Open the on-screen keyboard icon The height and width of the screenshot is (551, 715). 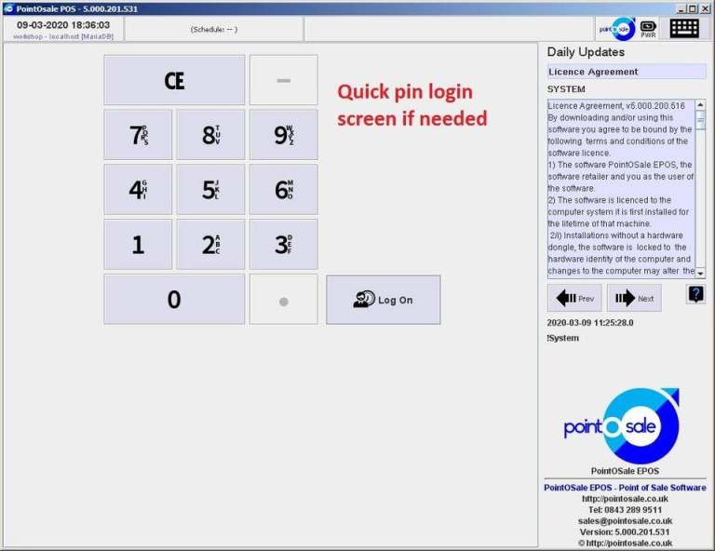[x=684, y=29]
